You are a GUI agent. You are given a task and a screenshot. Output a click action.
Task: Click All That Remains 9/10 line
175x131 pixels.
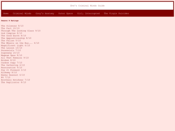[x=15, y=58]
